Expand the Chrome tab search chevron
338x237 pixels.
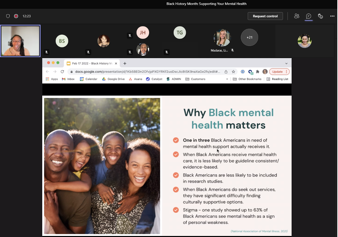click(x=286, y=63)
